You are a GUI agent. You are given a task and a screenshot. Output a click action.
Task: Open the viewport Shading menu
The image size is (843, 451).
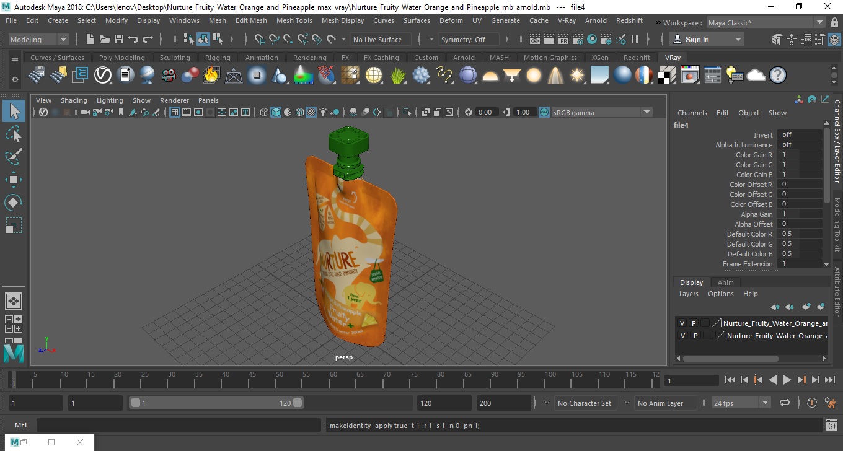pyautogui.click(x=74, y=100)
